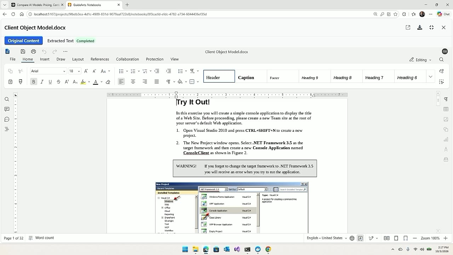
Task: Open Chart settings in right sidebar
Action: click(x=446, y=139)
